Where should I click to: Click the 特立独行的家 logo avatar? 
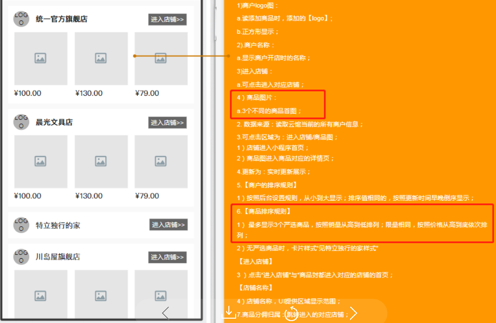click(21, 225)
